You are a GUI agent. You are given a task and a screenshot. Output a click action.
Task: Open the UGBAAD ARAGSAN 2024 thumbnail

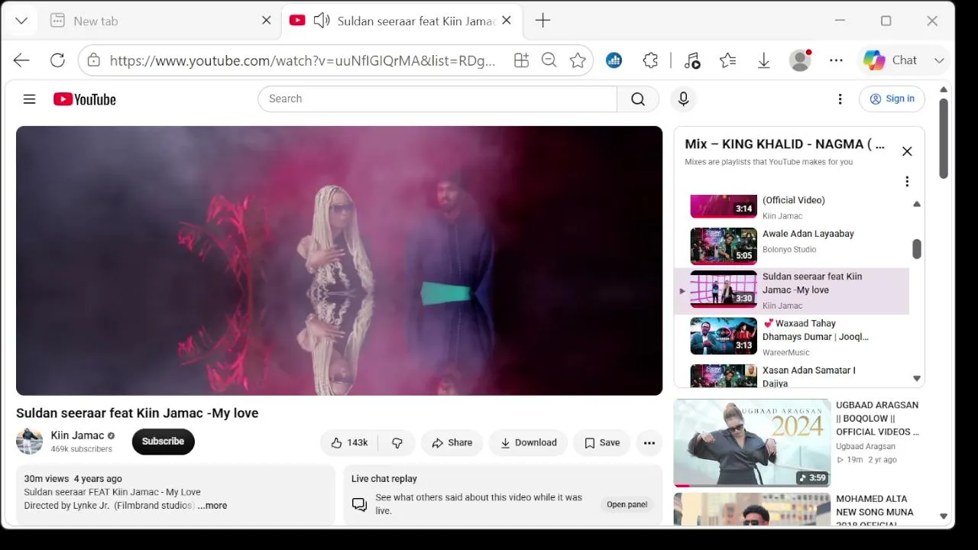tap(752, 442)
